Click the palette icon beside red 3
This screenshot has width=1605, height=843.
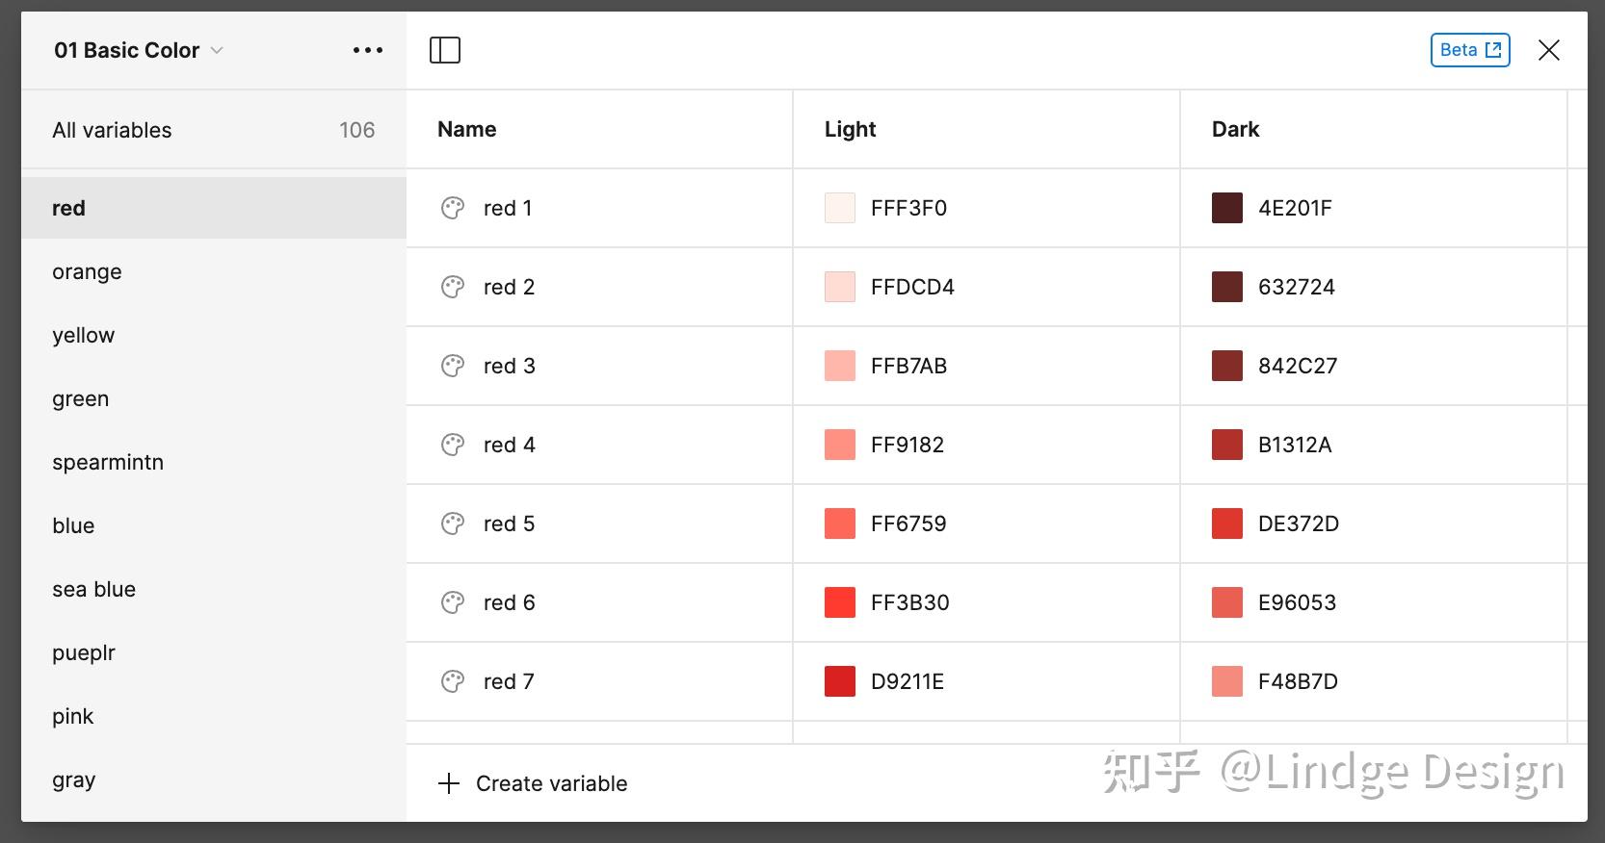click(x=453, y=366)
